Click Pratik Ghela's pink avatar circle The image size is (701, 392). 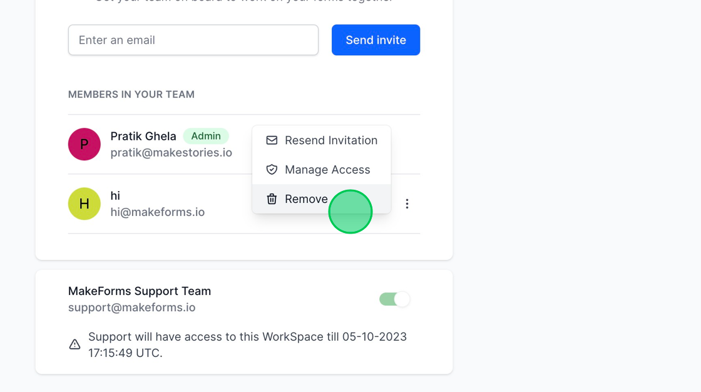84,143
